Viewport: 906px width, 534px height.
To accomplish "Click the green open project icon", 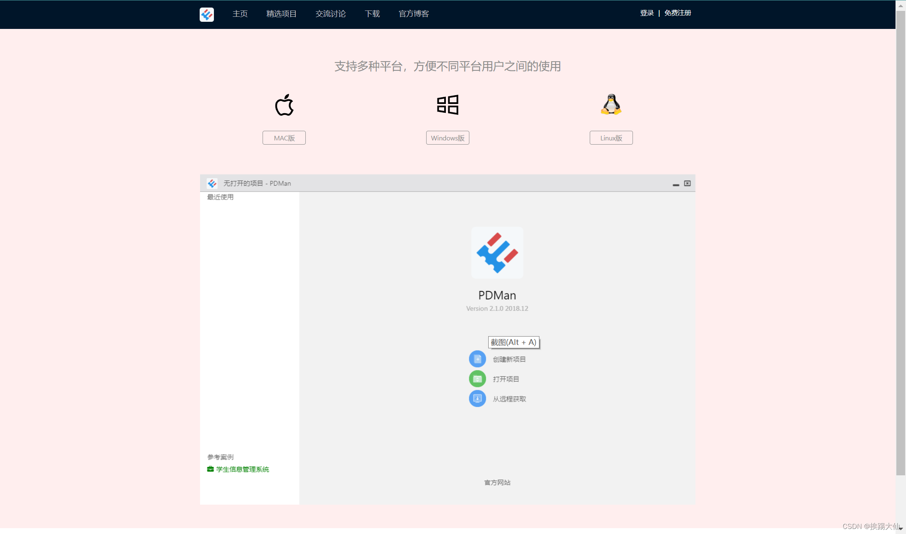I will pyautogui.click(x=477, y=379).
